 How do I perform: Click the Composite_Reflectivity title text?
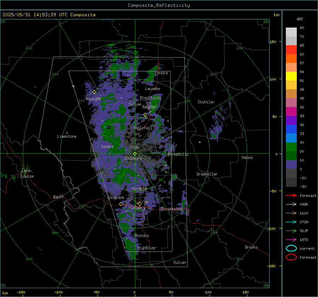[x=159, y=5]
